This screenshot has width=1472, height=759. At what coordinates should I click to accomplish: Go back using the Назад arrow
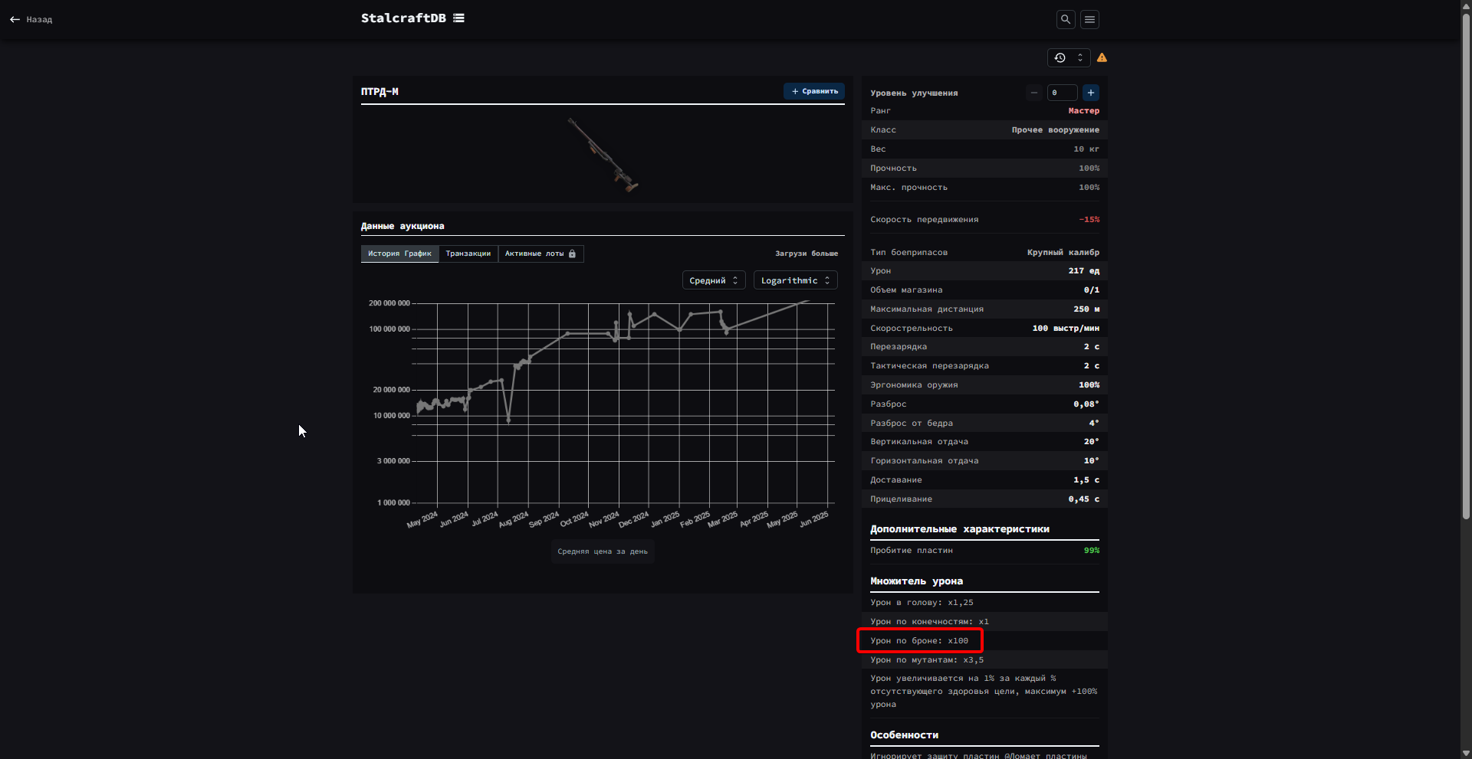[31, 19]
